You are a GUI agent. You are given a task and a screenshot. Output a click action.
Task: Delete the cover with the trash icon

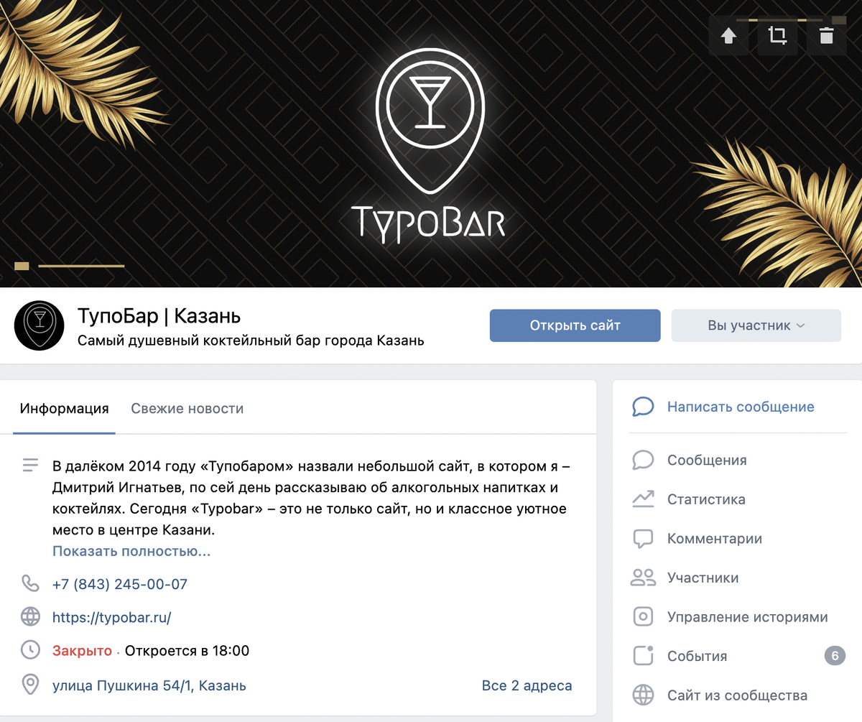(826, 35)
